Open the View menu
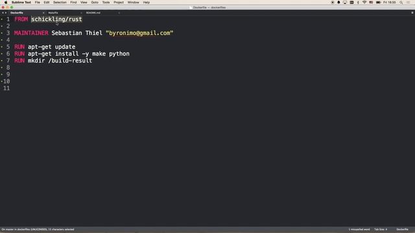The height and width of the screenshot is (233, 415). pos(84,3)
